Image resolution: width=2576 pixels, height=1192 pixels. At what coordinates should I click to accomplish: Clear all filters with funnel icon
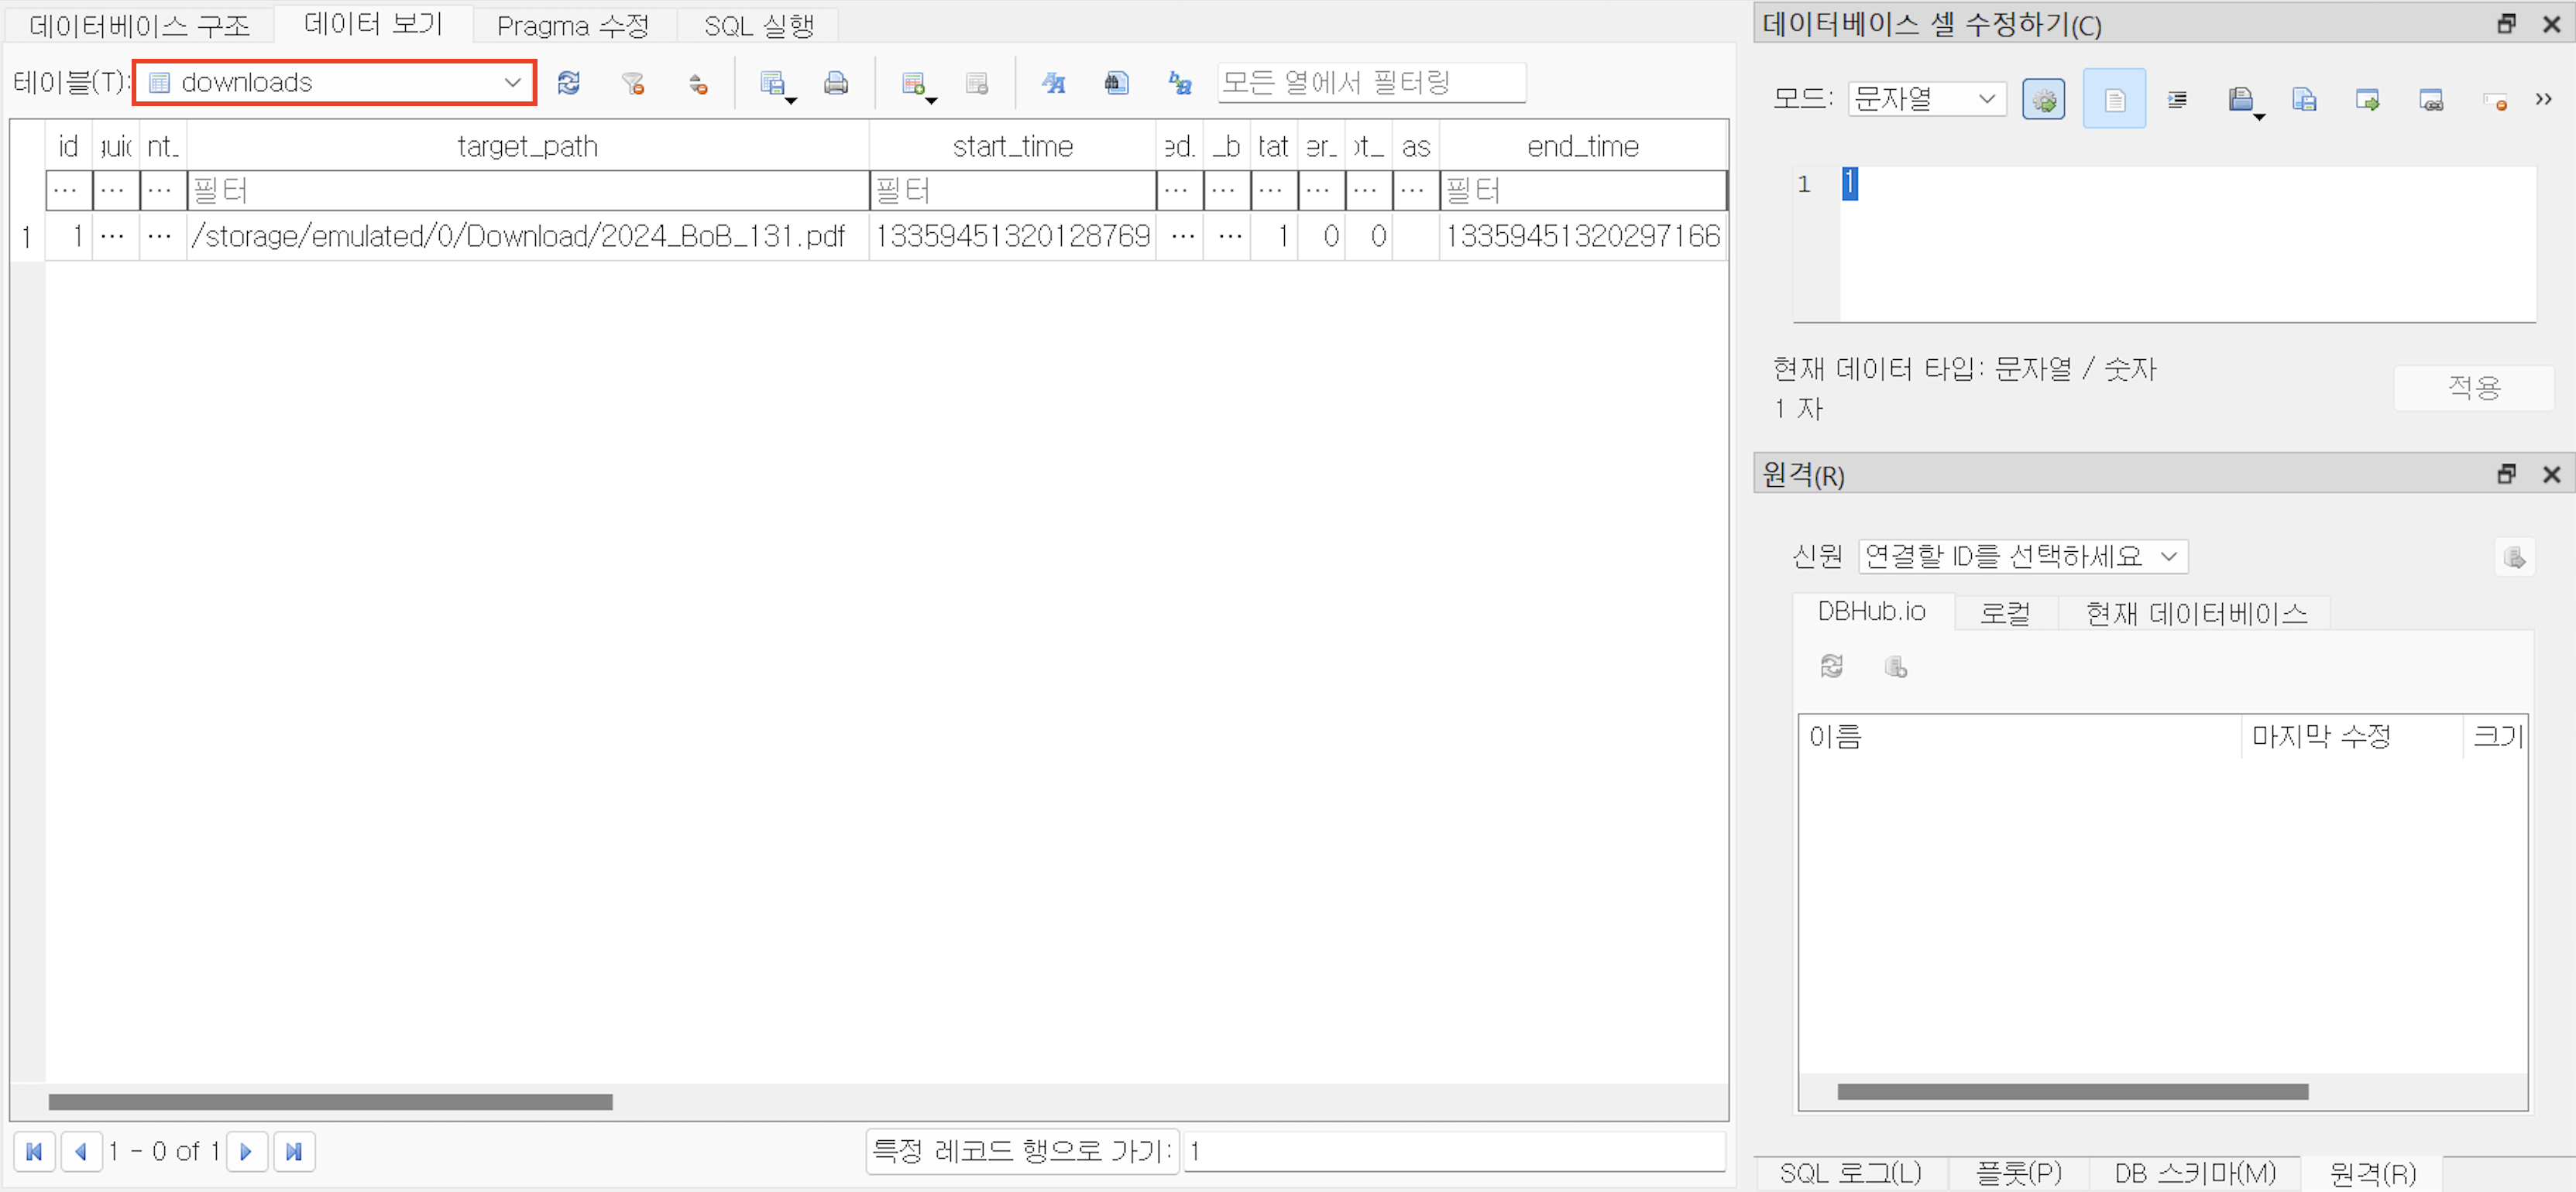633,83
